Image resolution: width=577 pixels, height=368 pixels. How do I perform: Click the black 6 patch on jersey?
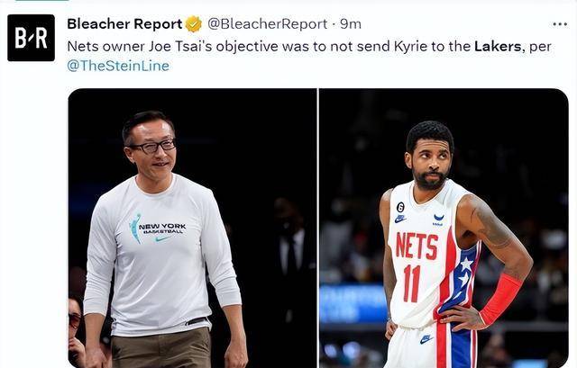click(x=400, y=208)
